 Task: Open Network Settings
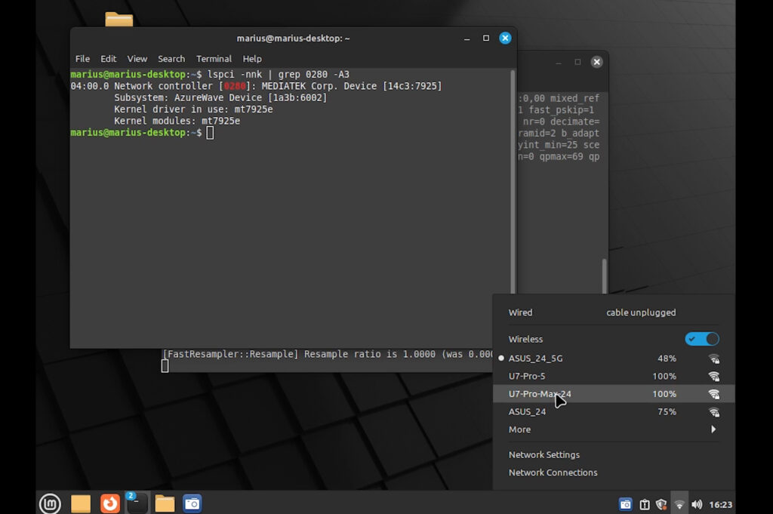pyautogui.click(x=544, y=454)
